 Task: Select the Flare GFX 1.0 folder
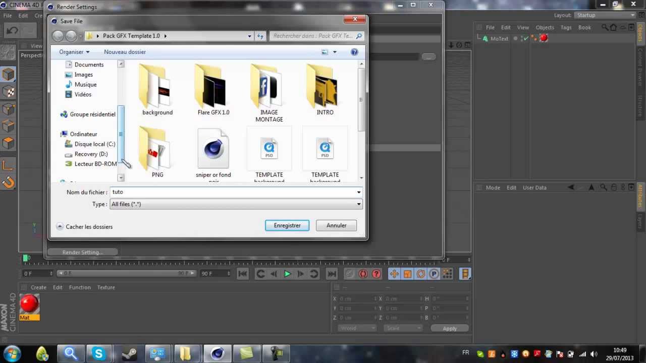(x=213, y=90)
